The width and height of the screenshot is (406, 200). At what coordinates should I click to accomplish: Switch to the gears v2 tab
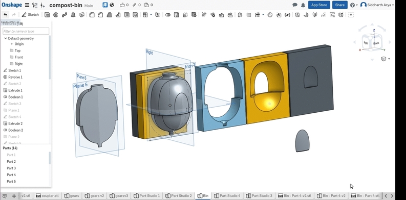95,195
